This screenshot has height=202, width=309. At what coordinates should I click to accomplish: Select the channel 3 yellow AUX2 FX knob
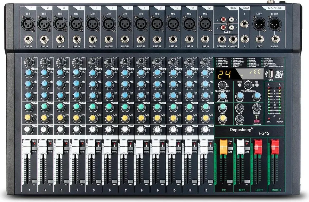pyautogui.click(x=61, y=118)
